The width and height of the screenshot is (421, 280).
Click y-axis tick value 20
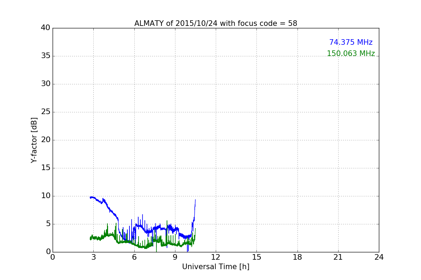pyautogui.click(x=46, y=140)
